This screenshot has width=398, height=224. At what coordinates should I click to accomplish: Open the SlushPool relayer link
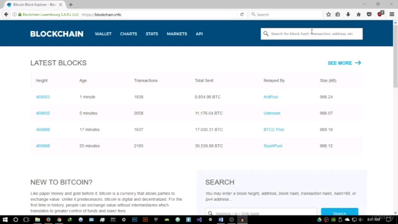click(x=273, y=146)
